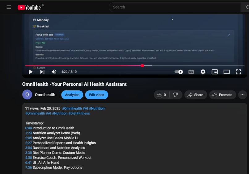This screenshot has height=174, width=249.
Task: Mute the video volume
Action: click(x=54, y=72)
